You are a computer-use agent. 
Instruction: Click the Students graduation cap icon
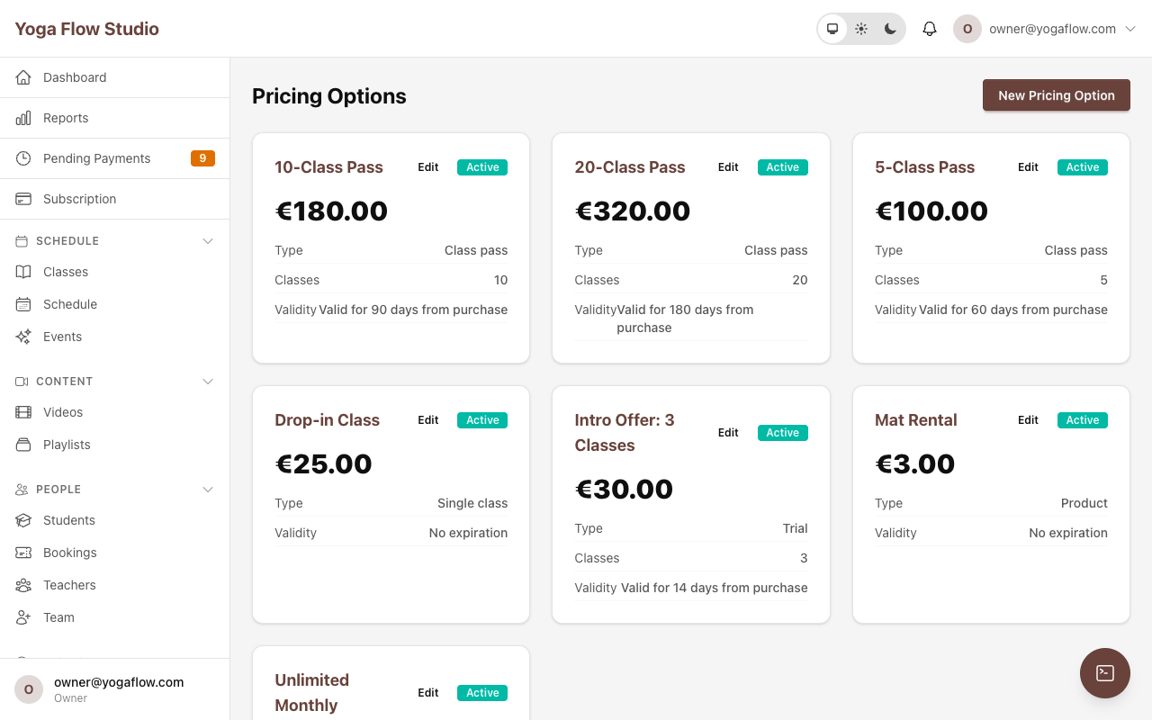[x=23, y=520]
